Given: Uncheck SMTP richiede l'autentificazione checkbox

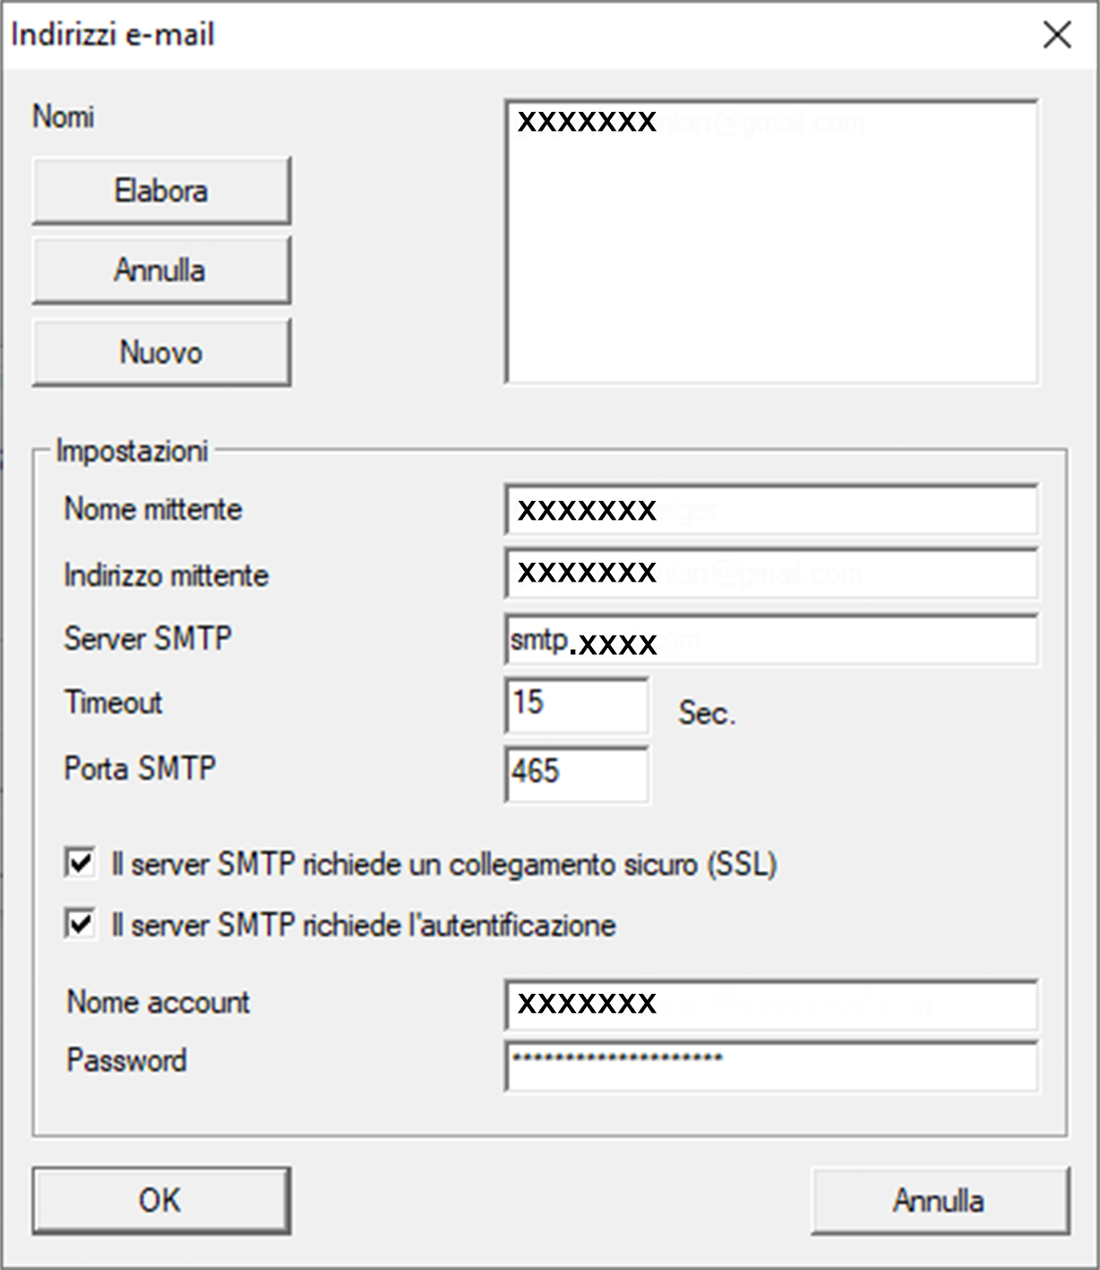Looking at the screenshot, I should point(81,924).
